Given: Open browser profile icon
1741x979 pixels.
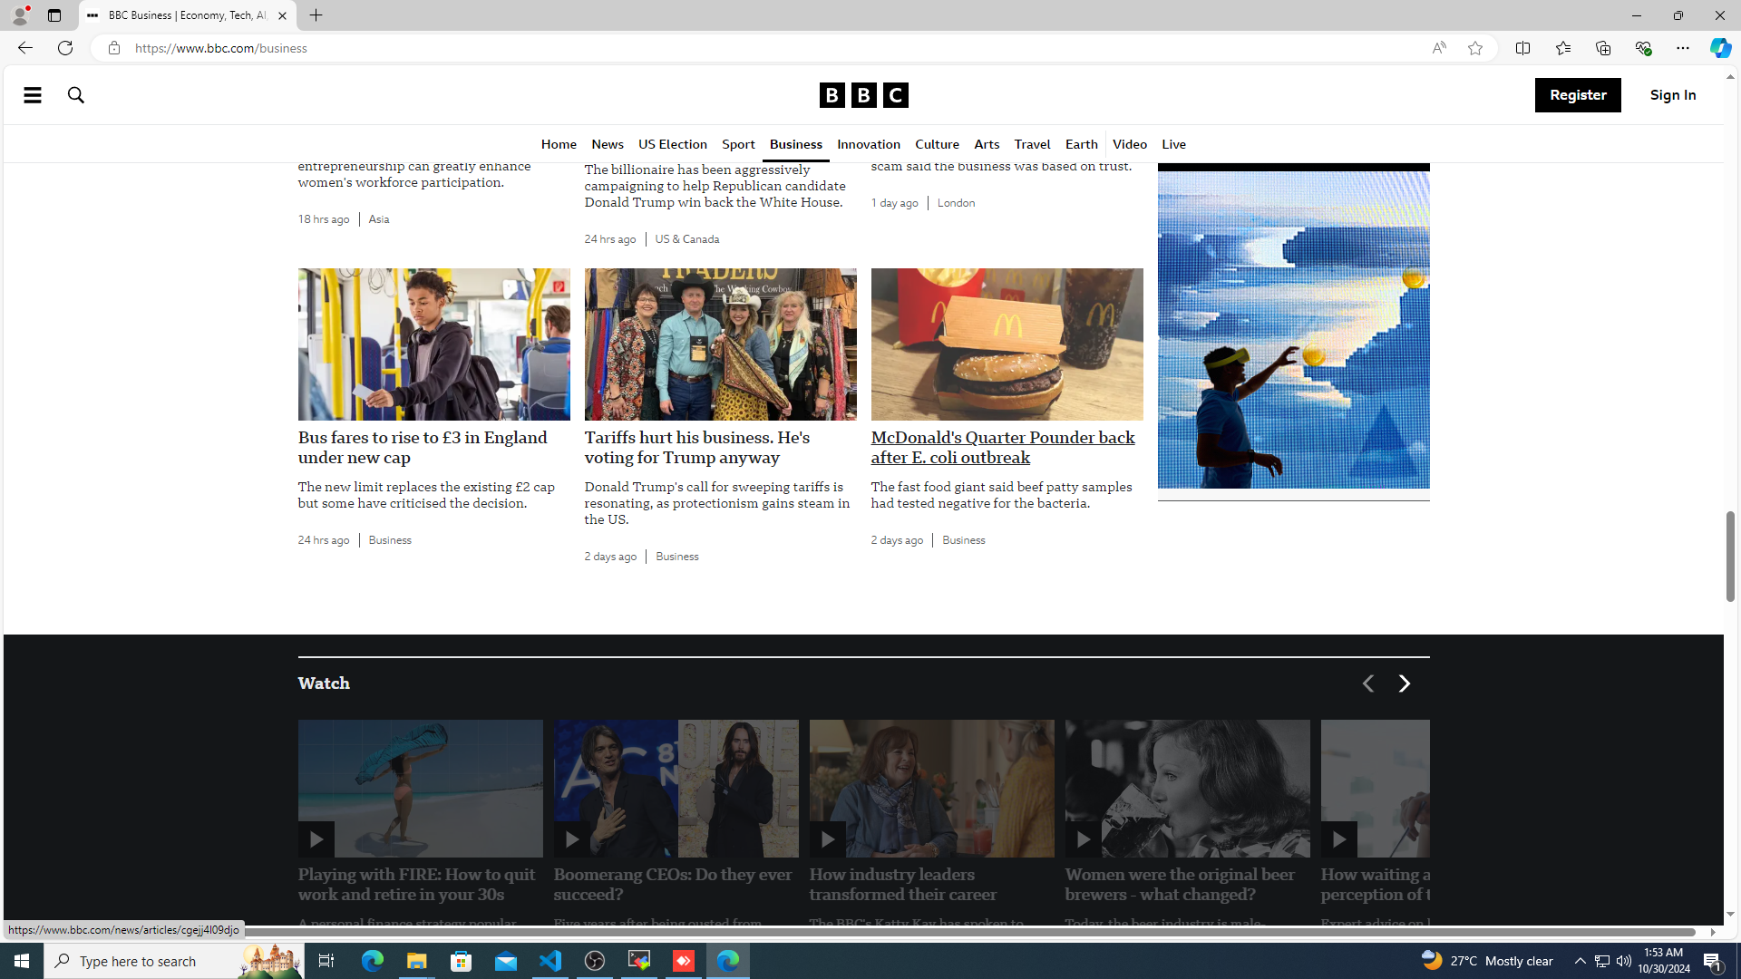Looking at the screenshot, I should (19, 15).
